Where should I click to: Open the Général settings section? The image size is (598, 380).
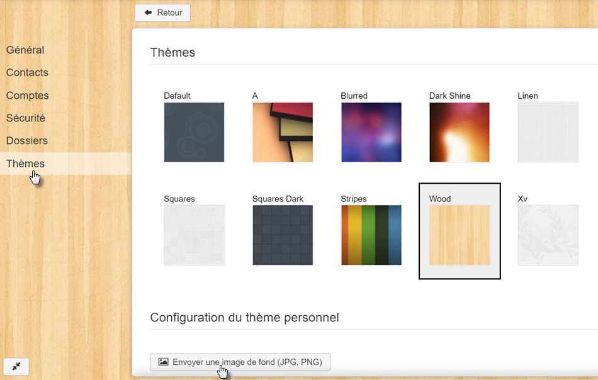pyautogui.click(x=25, y=50)
